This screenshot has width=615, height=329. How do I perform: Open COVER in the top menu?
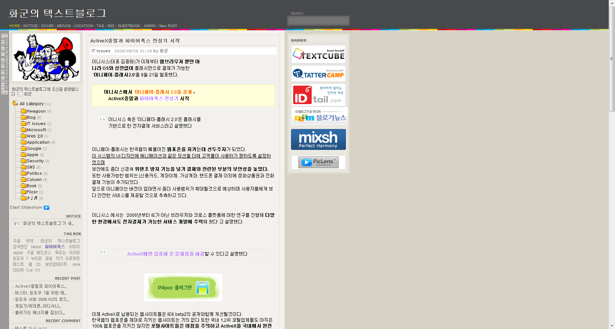[x=47, y=26]
